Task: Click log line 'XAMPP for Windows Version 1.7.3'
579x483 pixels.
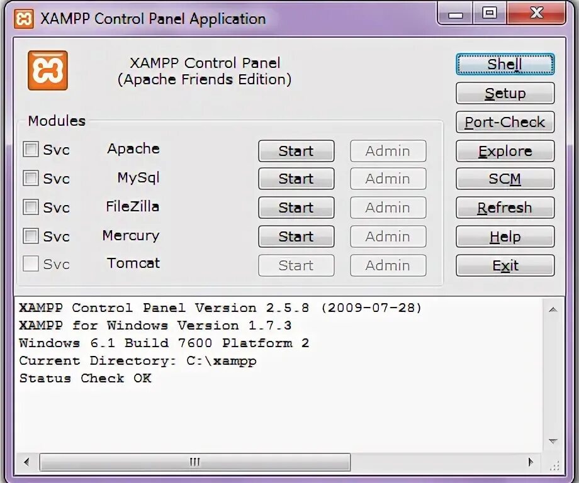Action: point(155,325)
